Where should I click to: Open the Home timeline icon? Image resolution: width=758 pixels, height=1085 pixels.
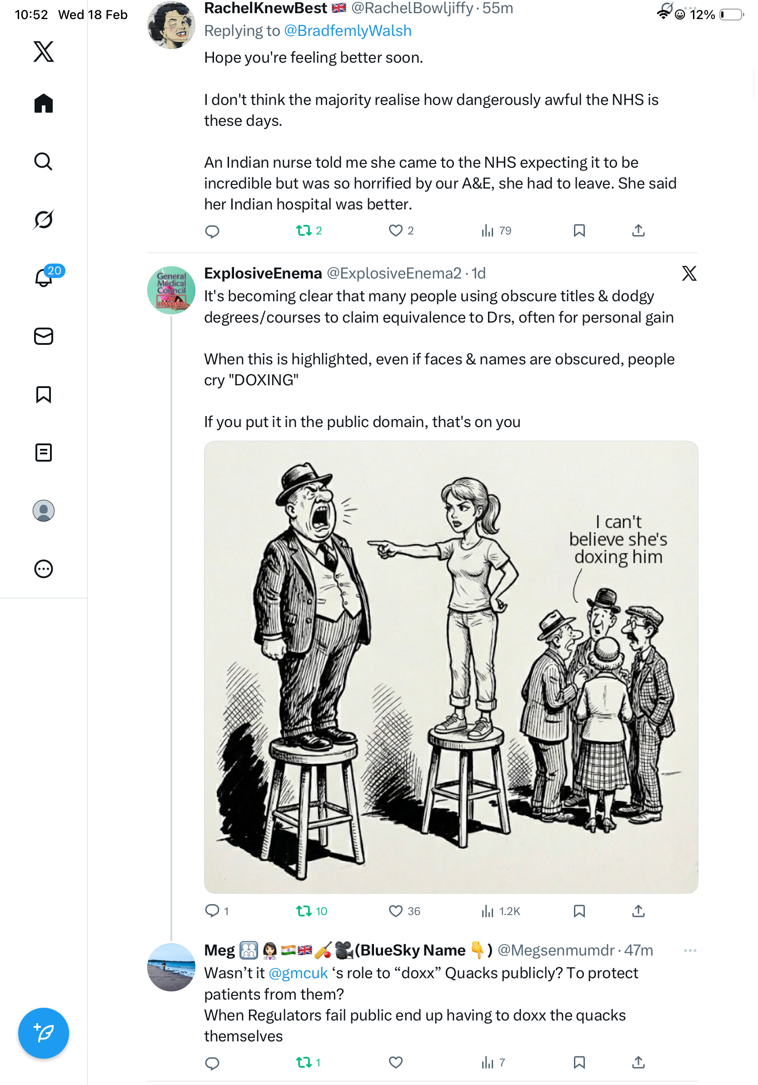(44, 103)
